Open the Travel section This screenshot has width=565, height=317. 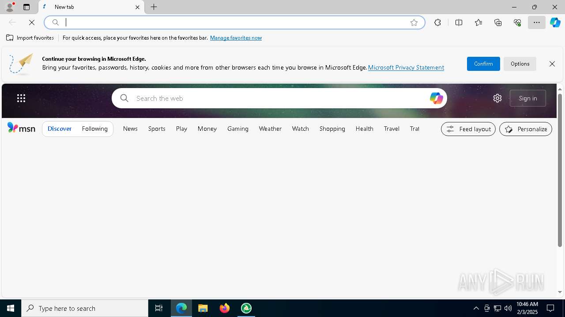coord(392,129)
